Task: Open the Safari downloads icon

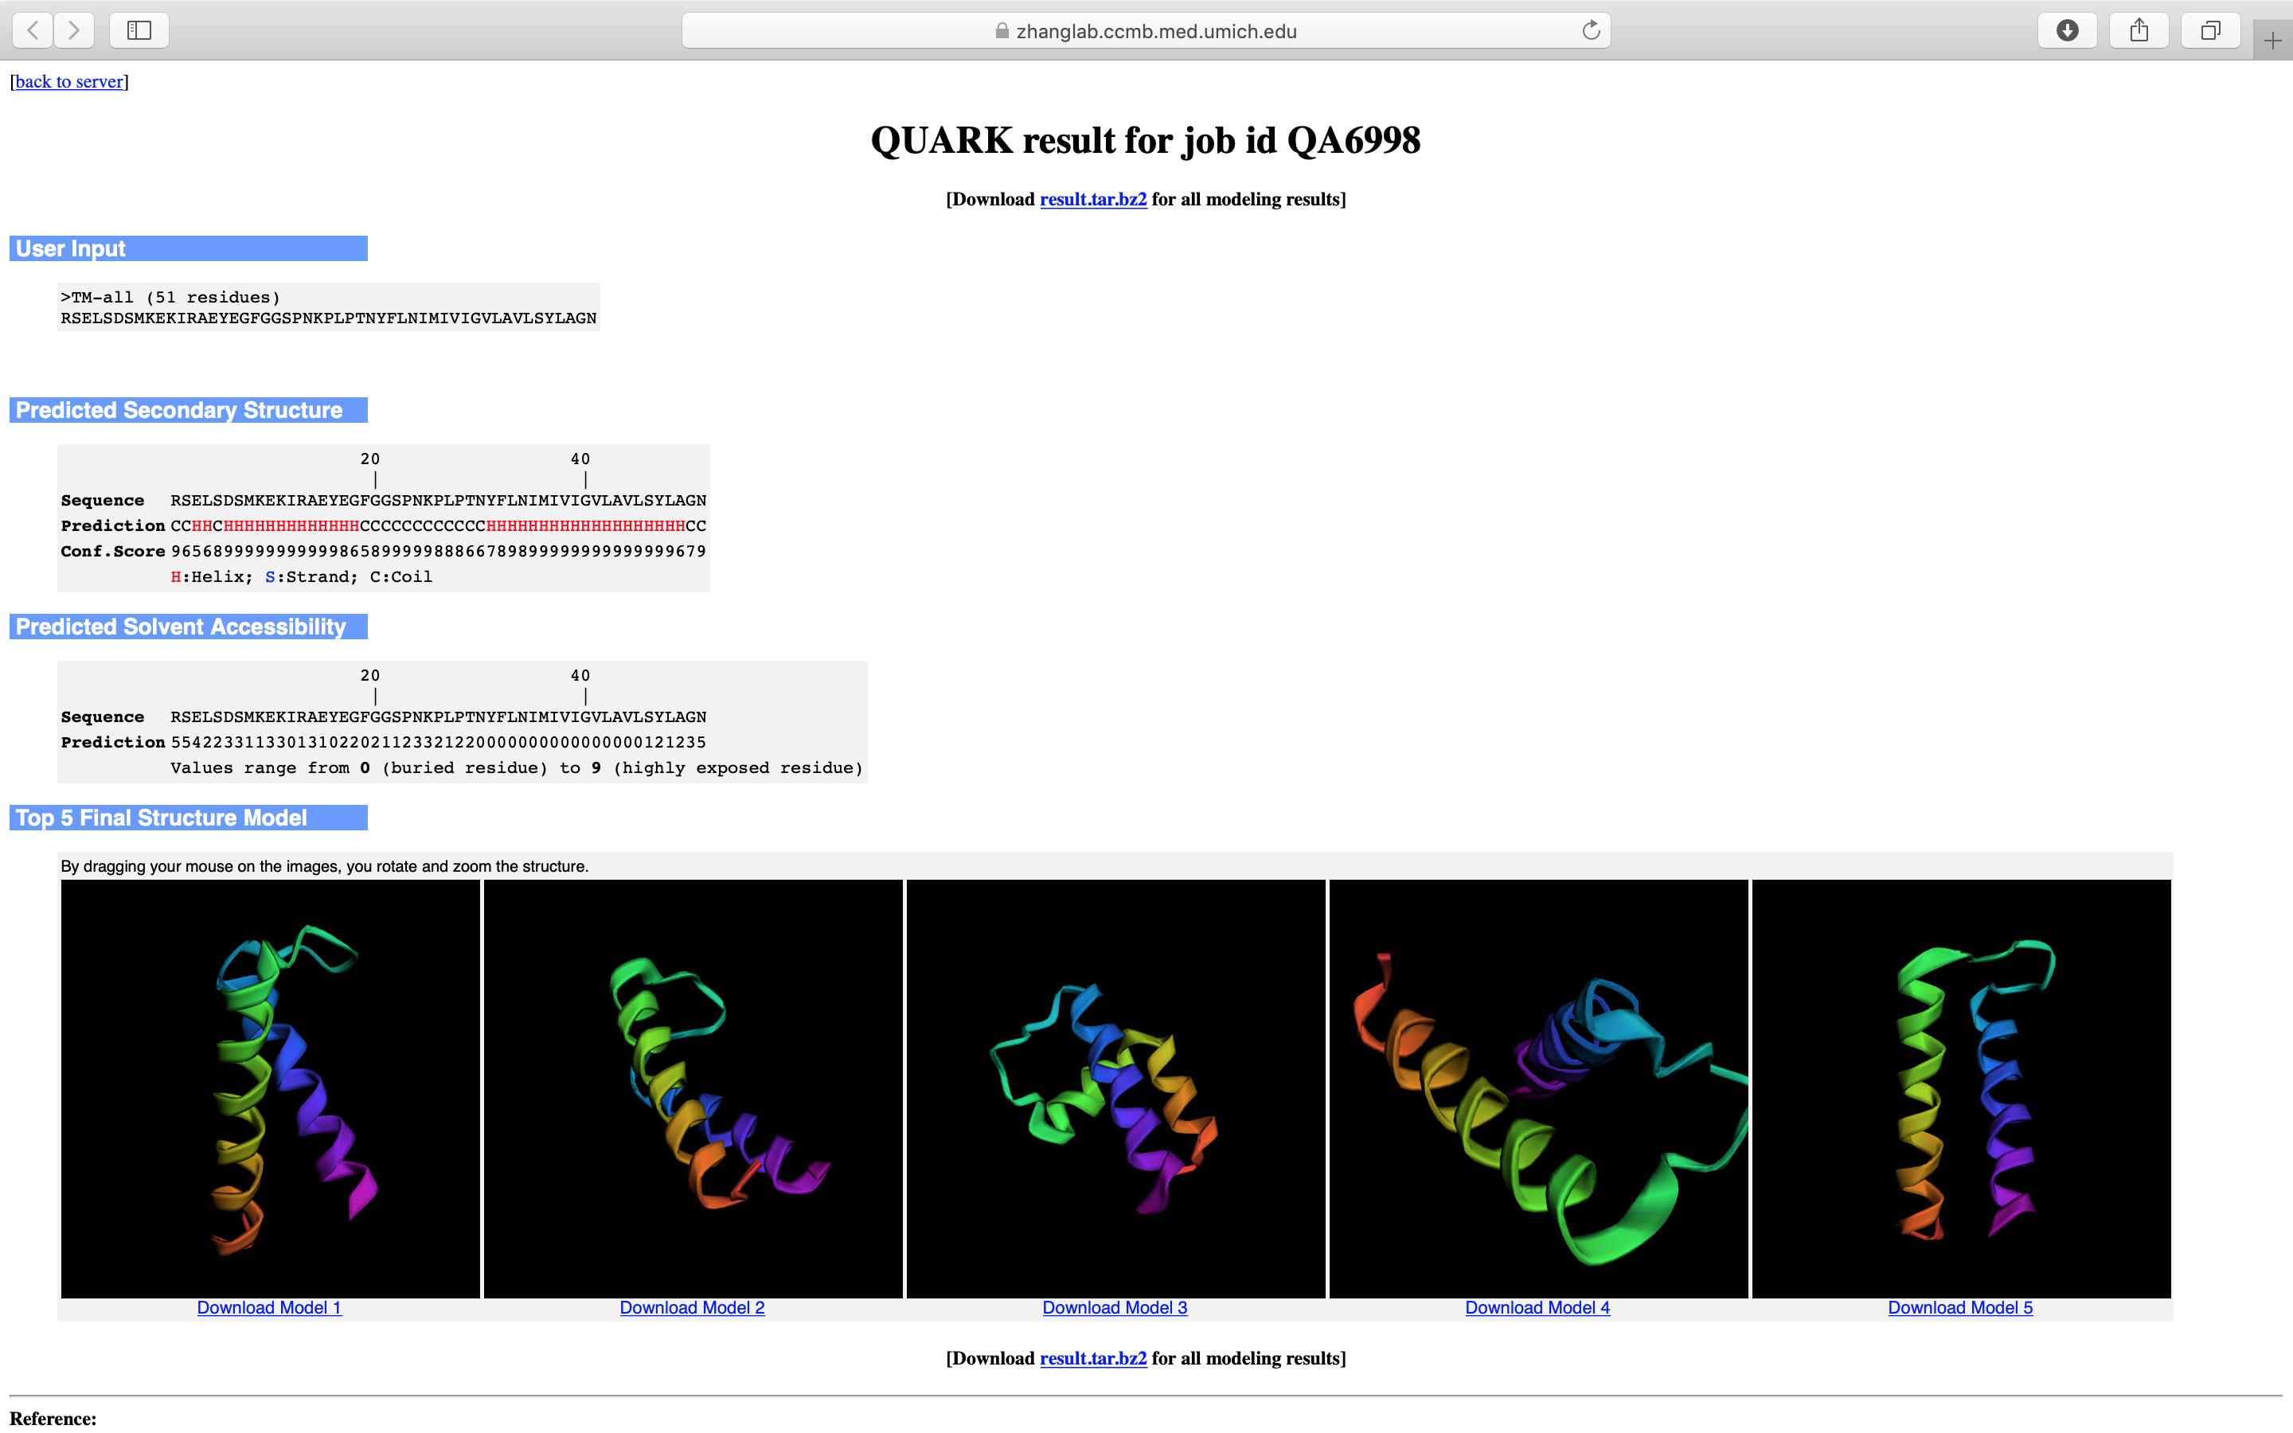Action: point(2068,30)
